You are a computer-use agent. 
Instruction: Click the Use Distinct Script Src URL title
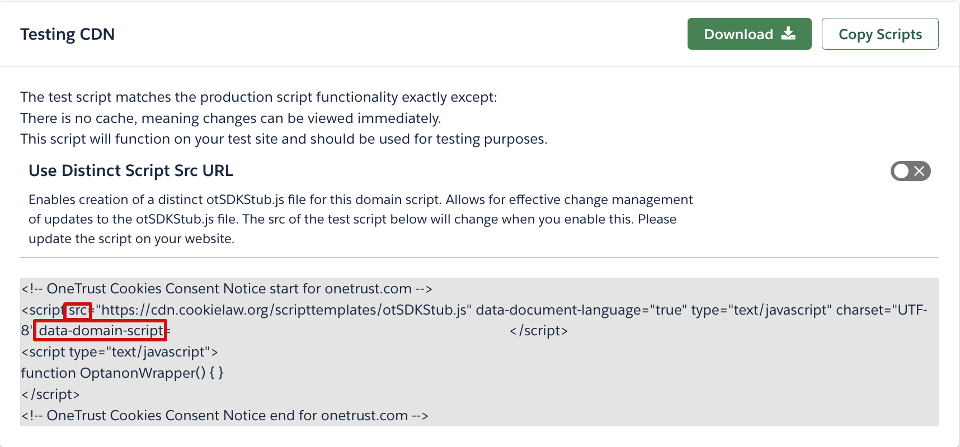pos(131,170)
